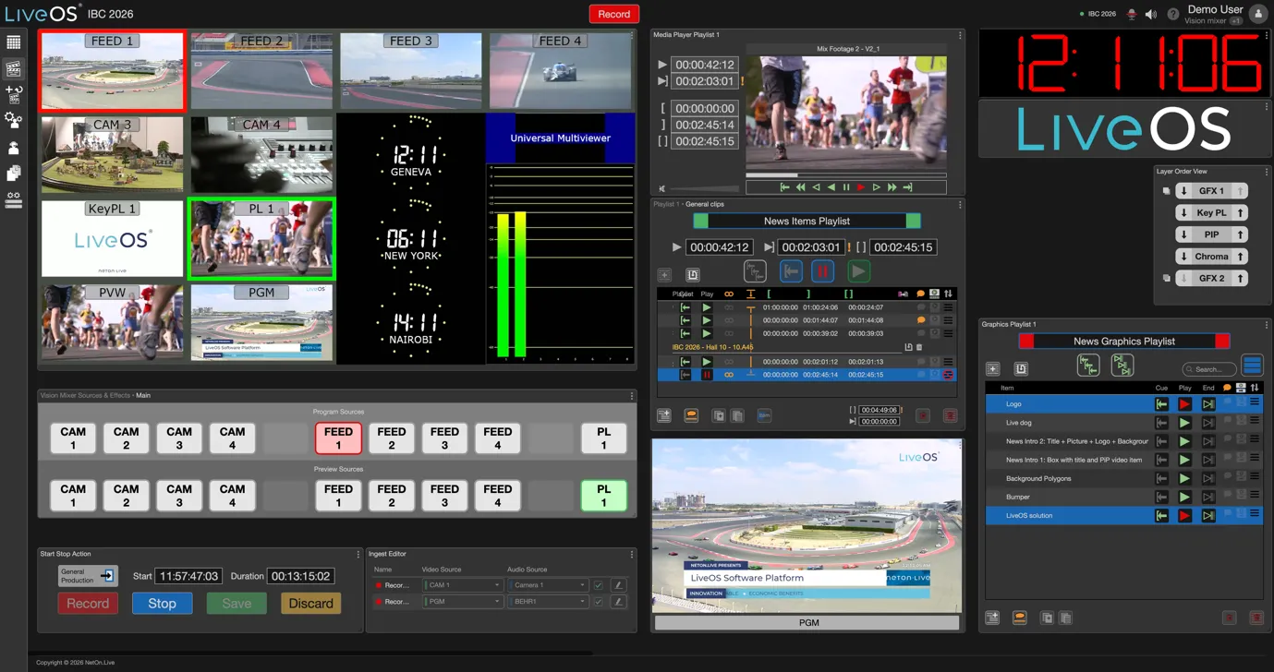Viewport: 1274px width, 672px height.
Task: Click cascade-play icon in Graphics Playlist
Action: [1122, 366]
